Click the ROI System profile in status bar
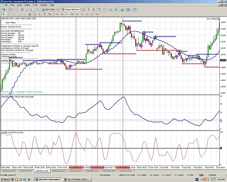Screen dimensions: 227x182 [105, 175]
